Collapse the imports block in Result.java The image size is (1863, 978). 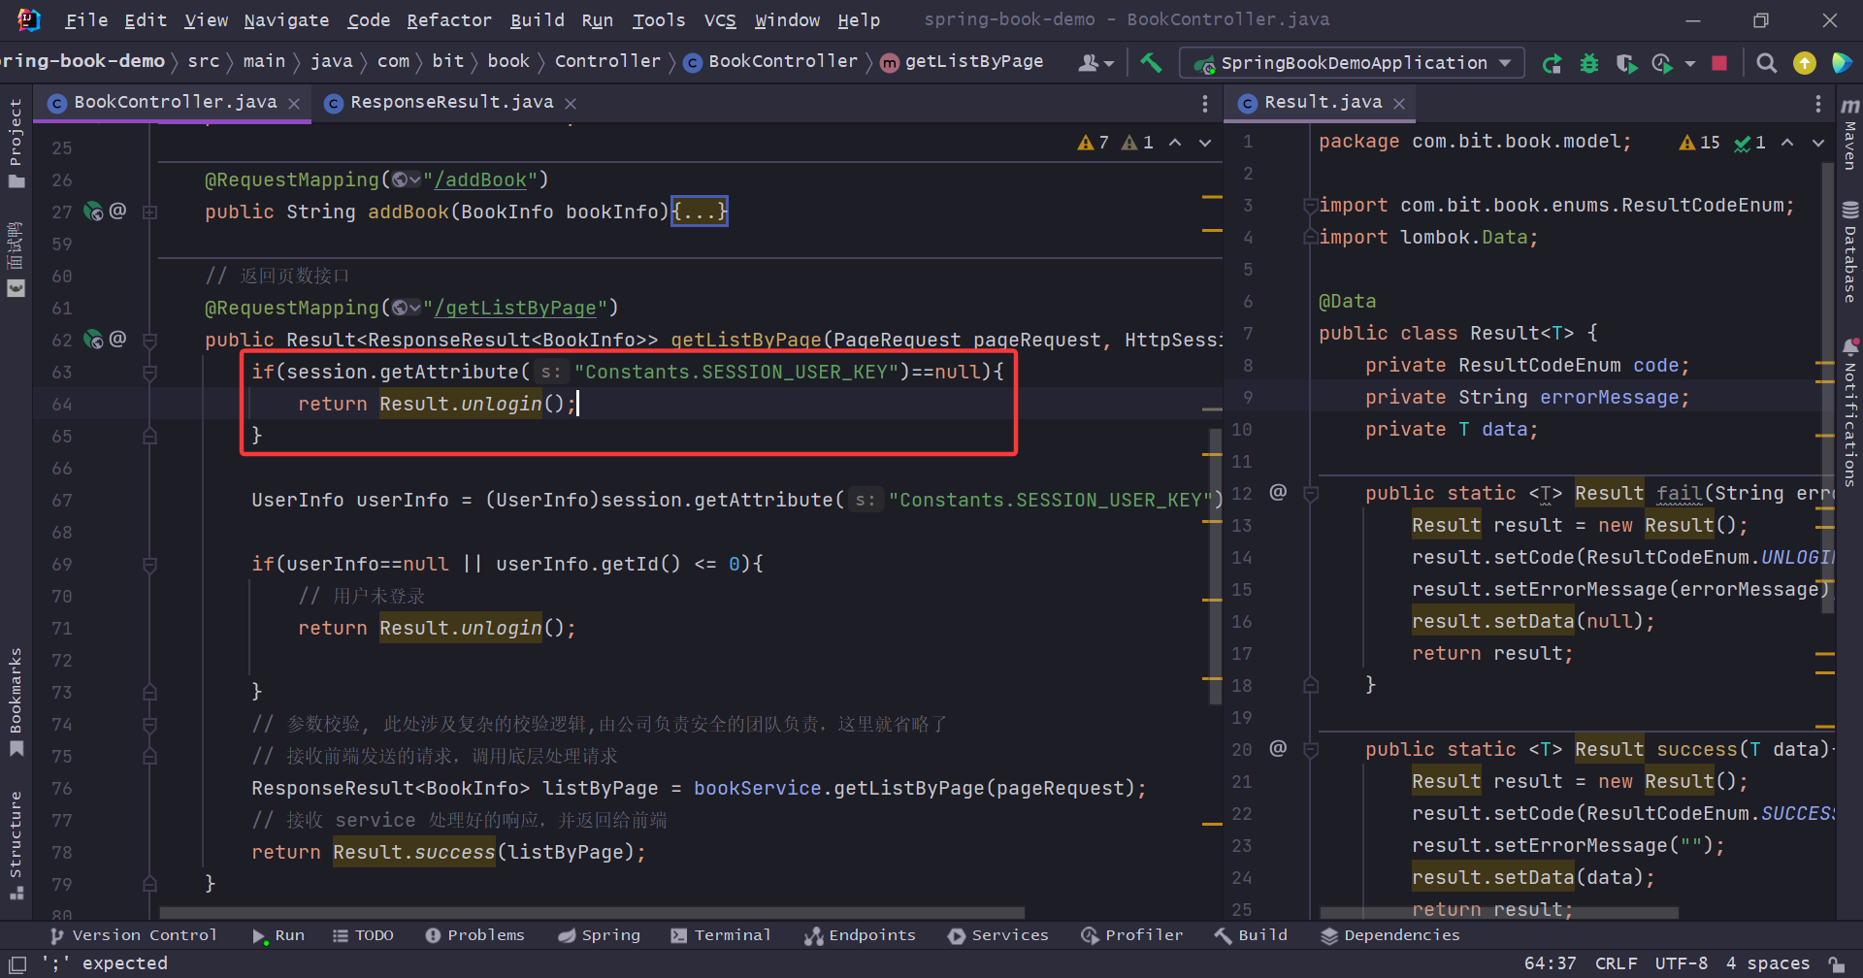pyautogui.click(x=1311, y=206)
